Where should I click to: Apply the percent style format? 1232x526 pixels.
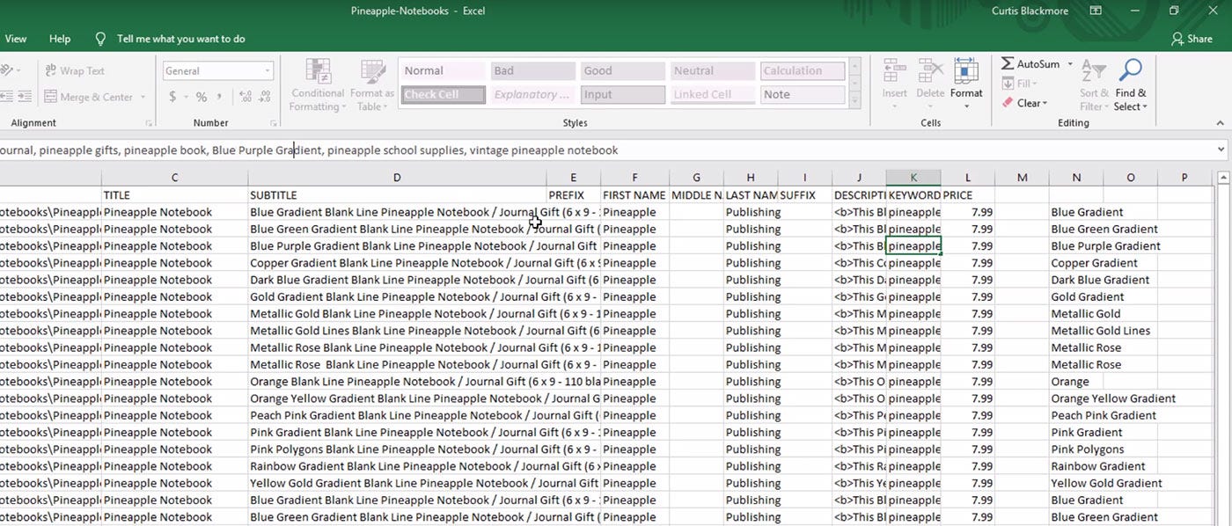click(202, 97)
